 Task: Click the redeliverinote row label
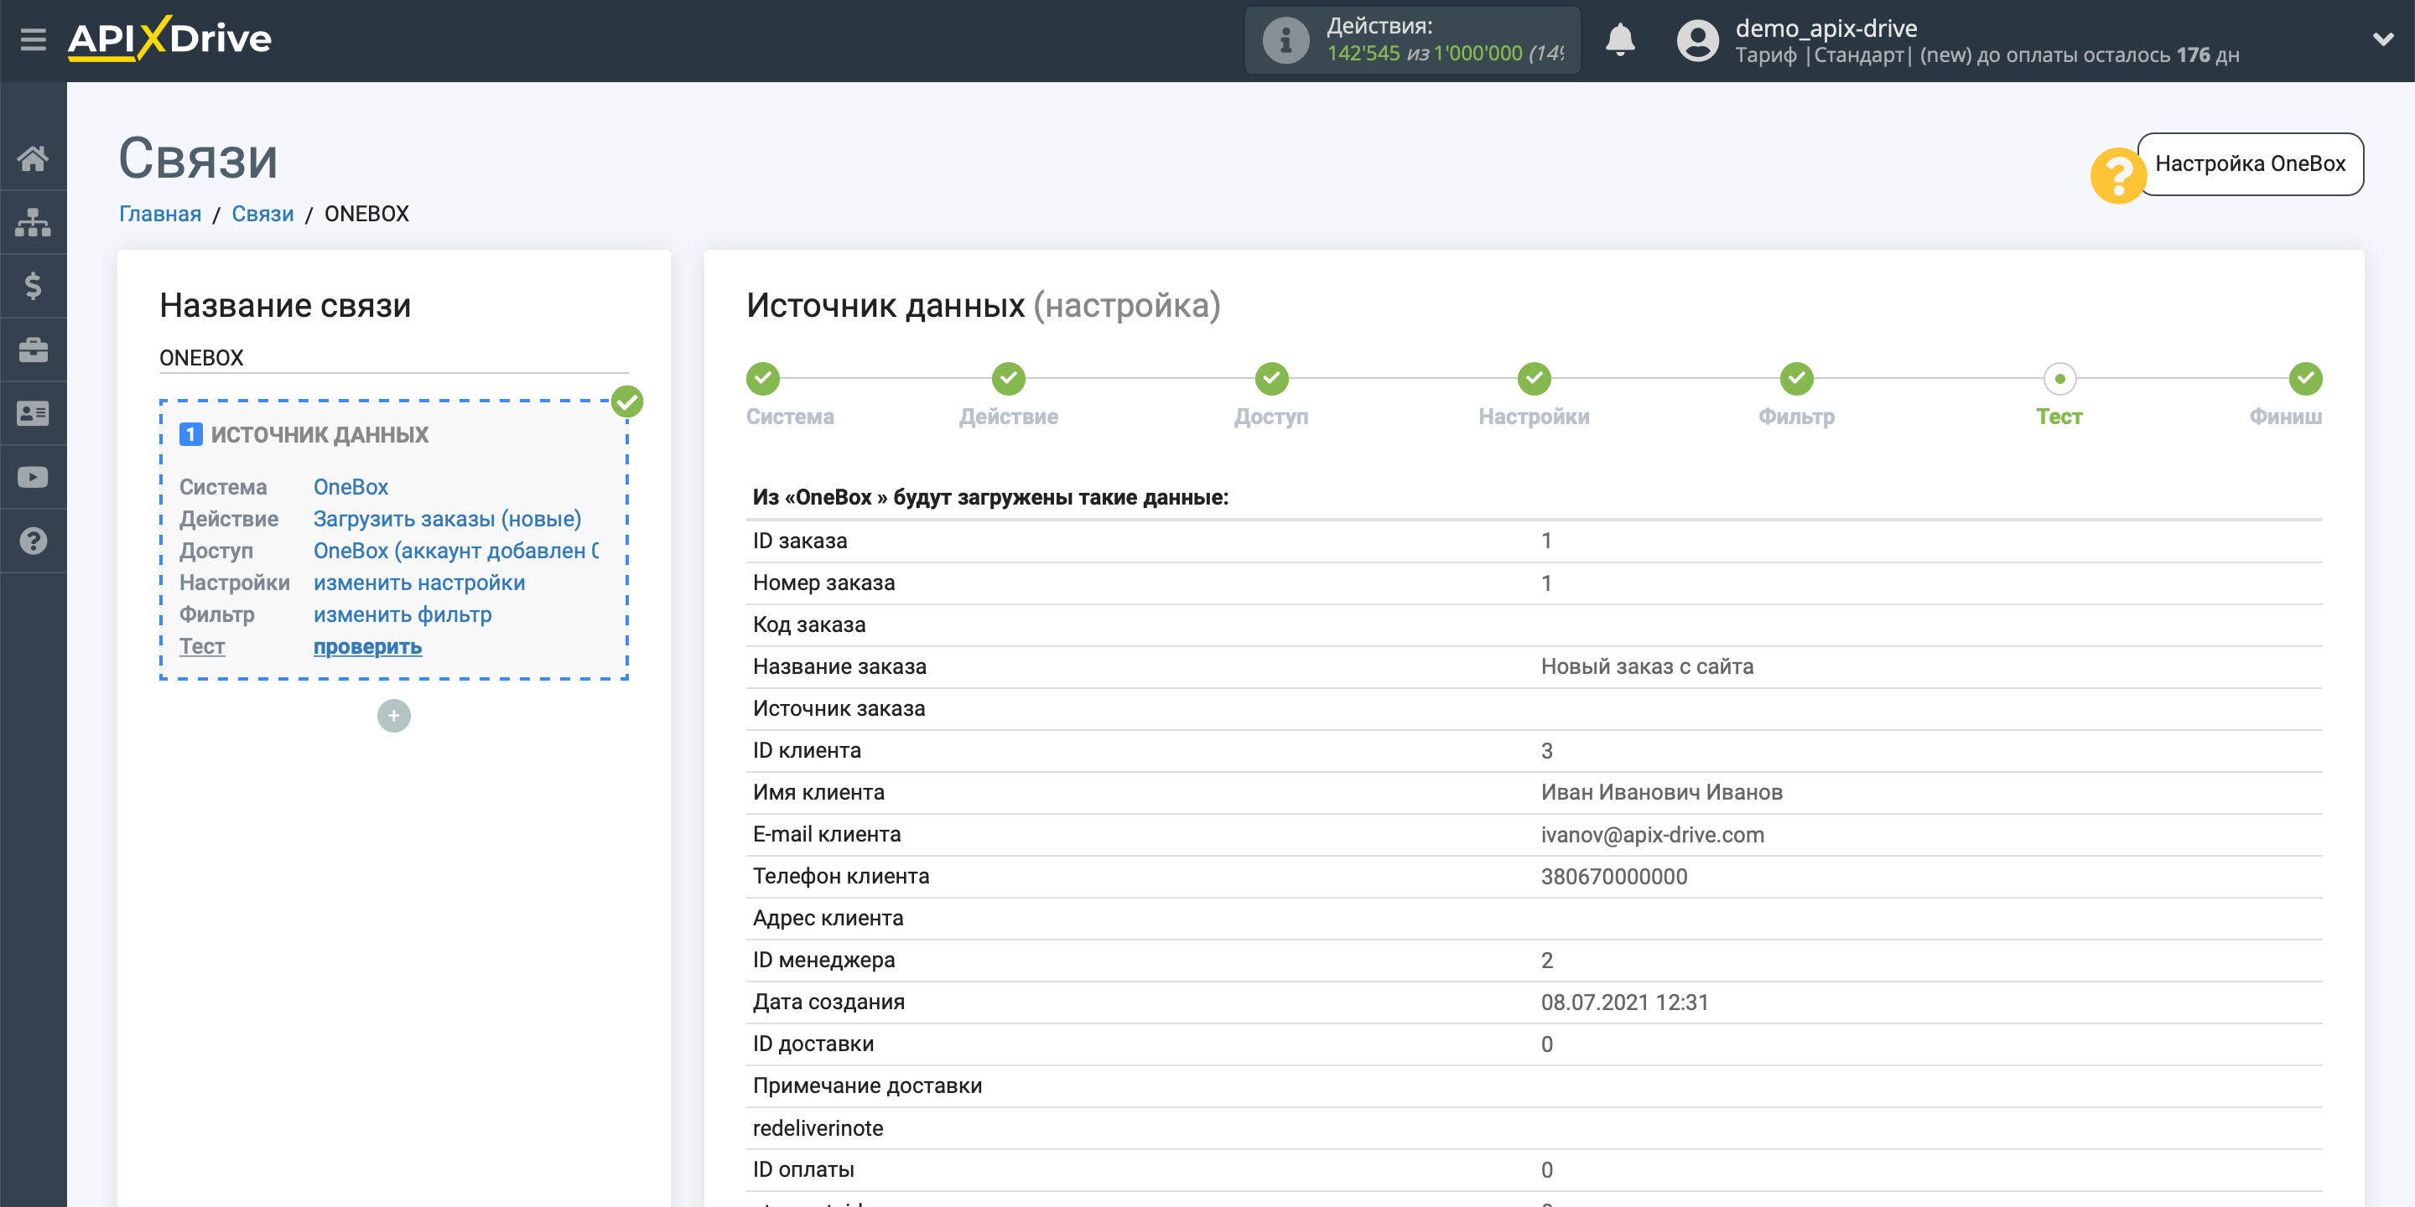point(818,1127)
